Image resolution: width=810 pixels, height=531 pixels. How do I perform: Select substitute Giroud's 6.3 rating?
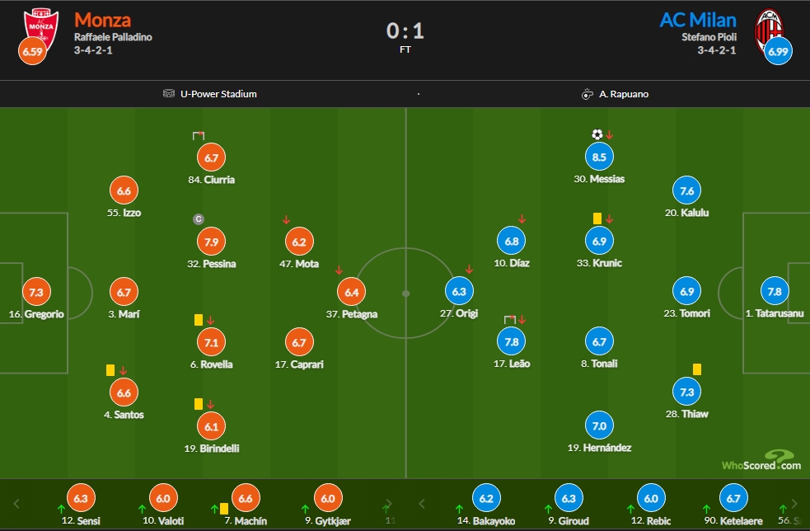click(x=569, y=498)
